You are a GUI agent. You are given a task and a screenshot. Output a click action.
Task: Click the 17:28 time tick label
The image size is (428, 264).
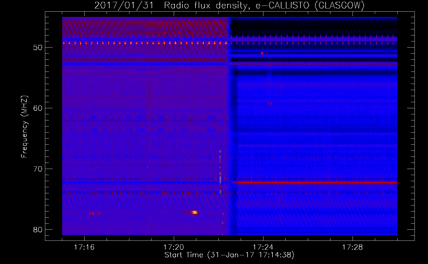353,247
